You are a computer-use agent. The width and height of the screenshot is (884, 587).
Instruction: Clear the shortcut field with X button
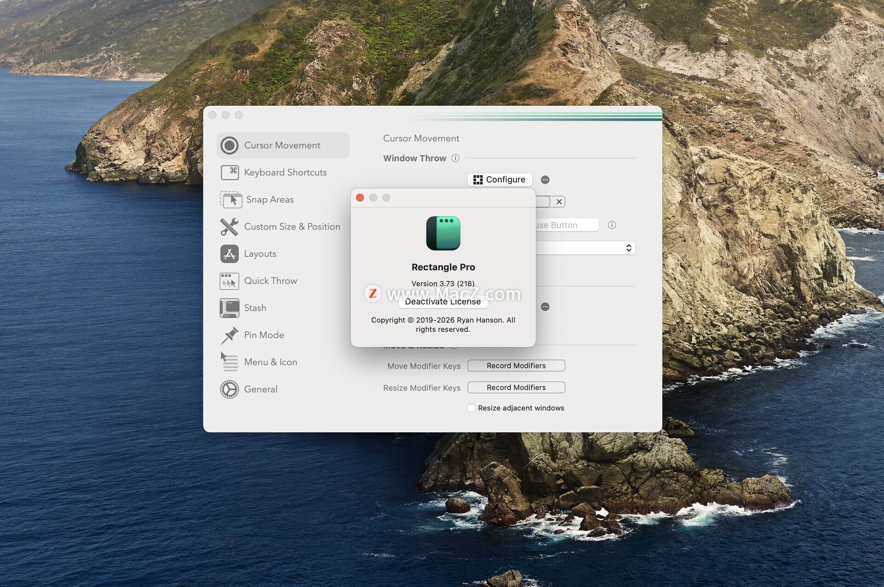(x=559, y=201)
